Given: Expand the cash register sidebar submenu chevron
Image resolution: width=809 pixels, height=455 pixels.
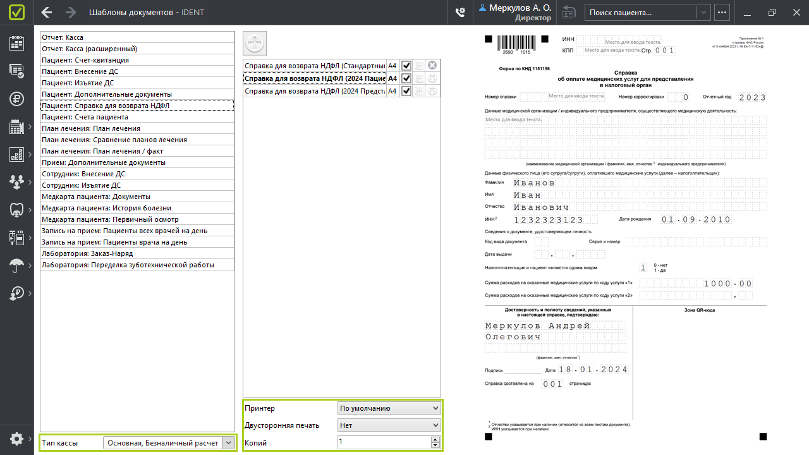Looking at the screenshot, I should [x=30, y=127].
